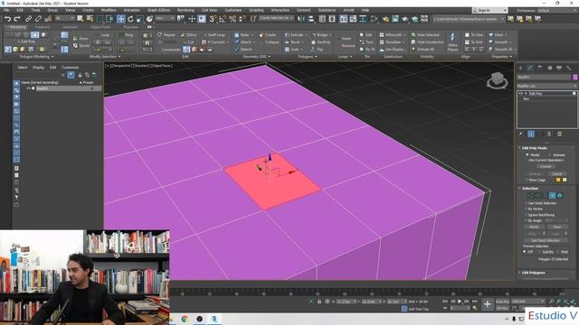Activate the Select and Move tool
This screenshot has height=325, width=579.
click(120, 19)
